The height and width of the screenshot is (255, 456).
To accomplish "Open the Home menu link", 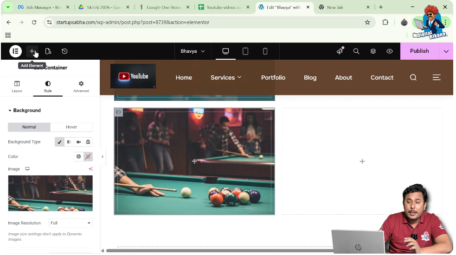I will [x=184, y=78].
